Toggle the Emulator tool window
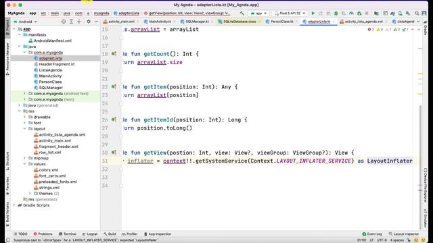Image resolution: width=433 pixels, height=243 pixels. [x=426, y=219]
